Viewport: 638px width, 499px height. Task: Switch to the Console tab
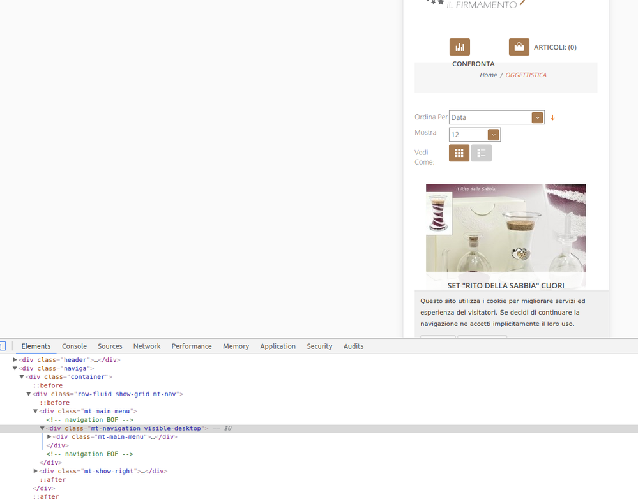74,346
